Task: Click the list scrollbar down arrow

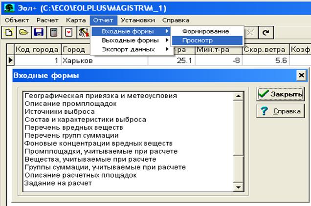Action: [x=239, y=187]
